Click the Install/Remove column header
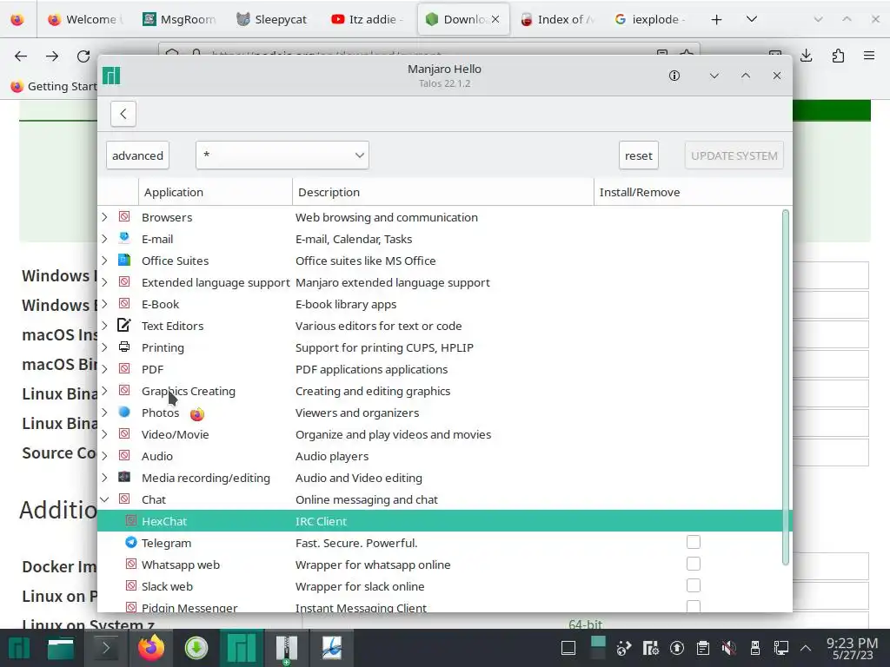 coord(693,192)
